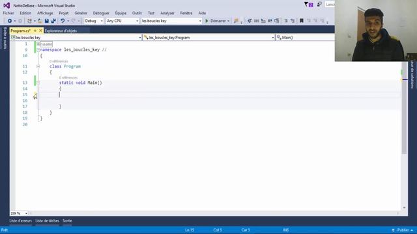Open the New Project dropdown arrow
The height and width of the screenshot is (234, 417).
point(35,21)
